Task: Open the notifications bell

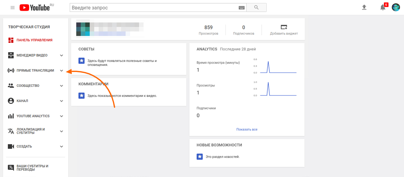Action: point(383,7)
